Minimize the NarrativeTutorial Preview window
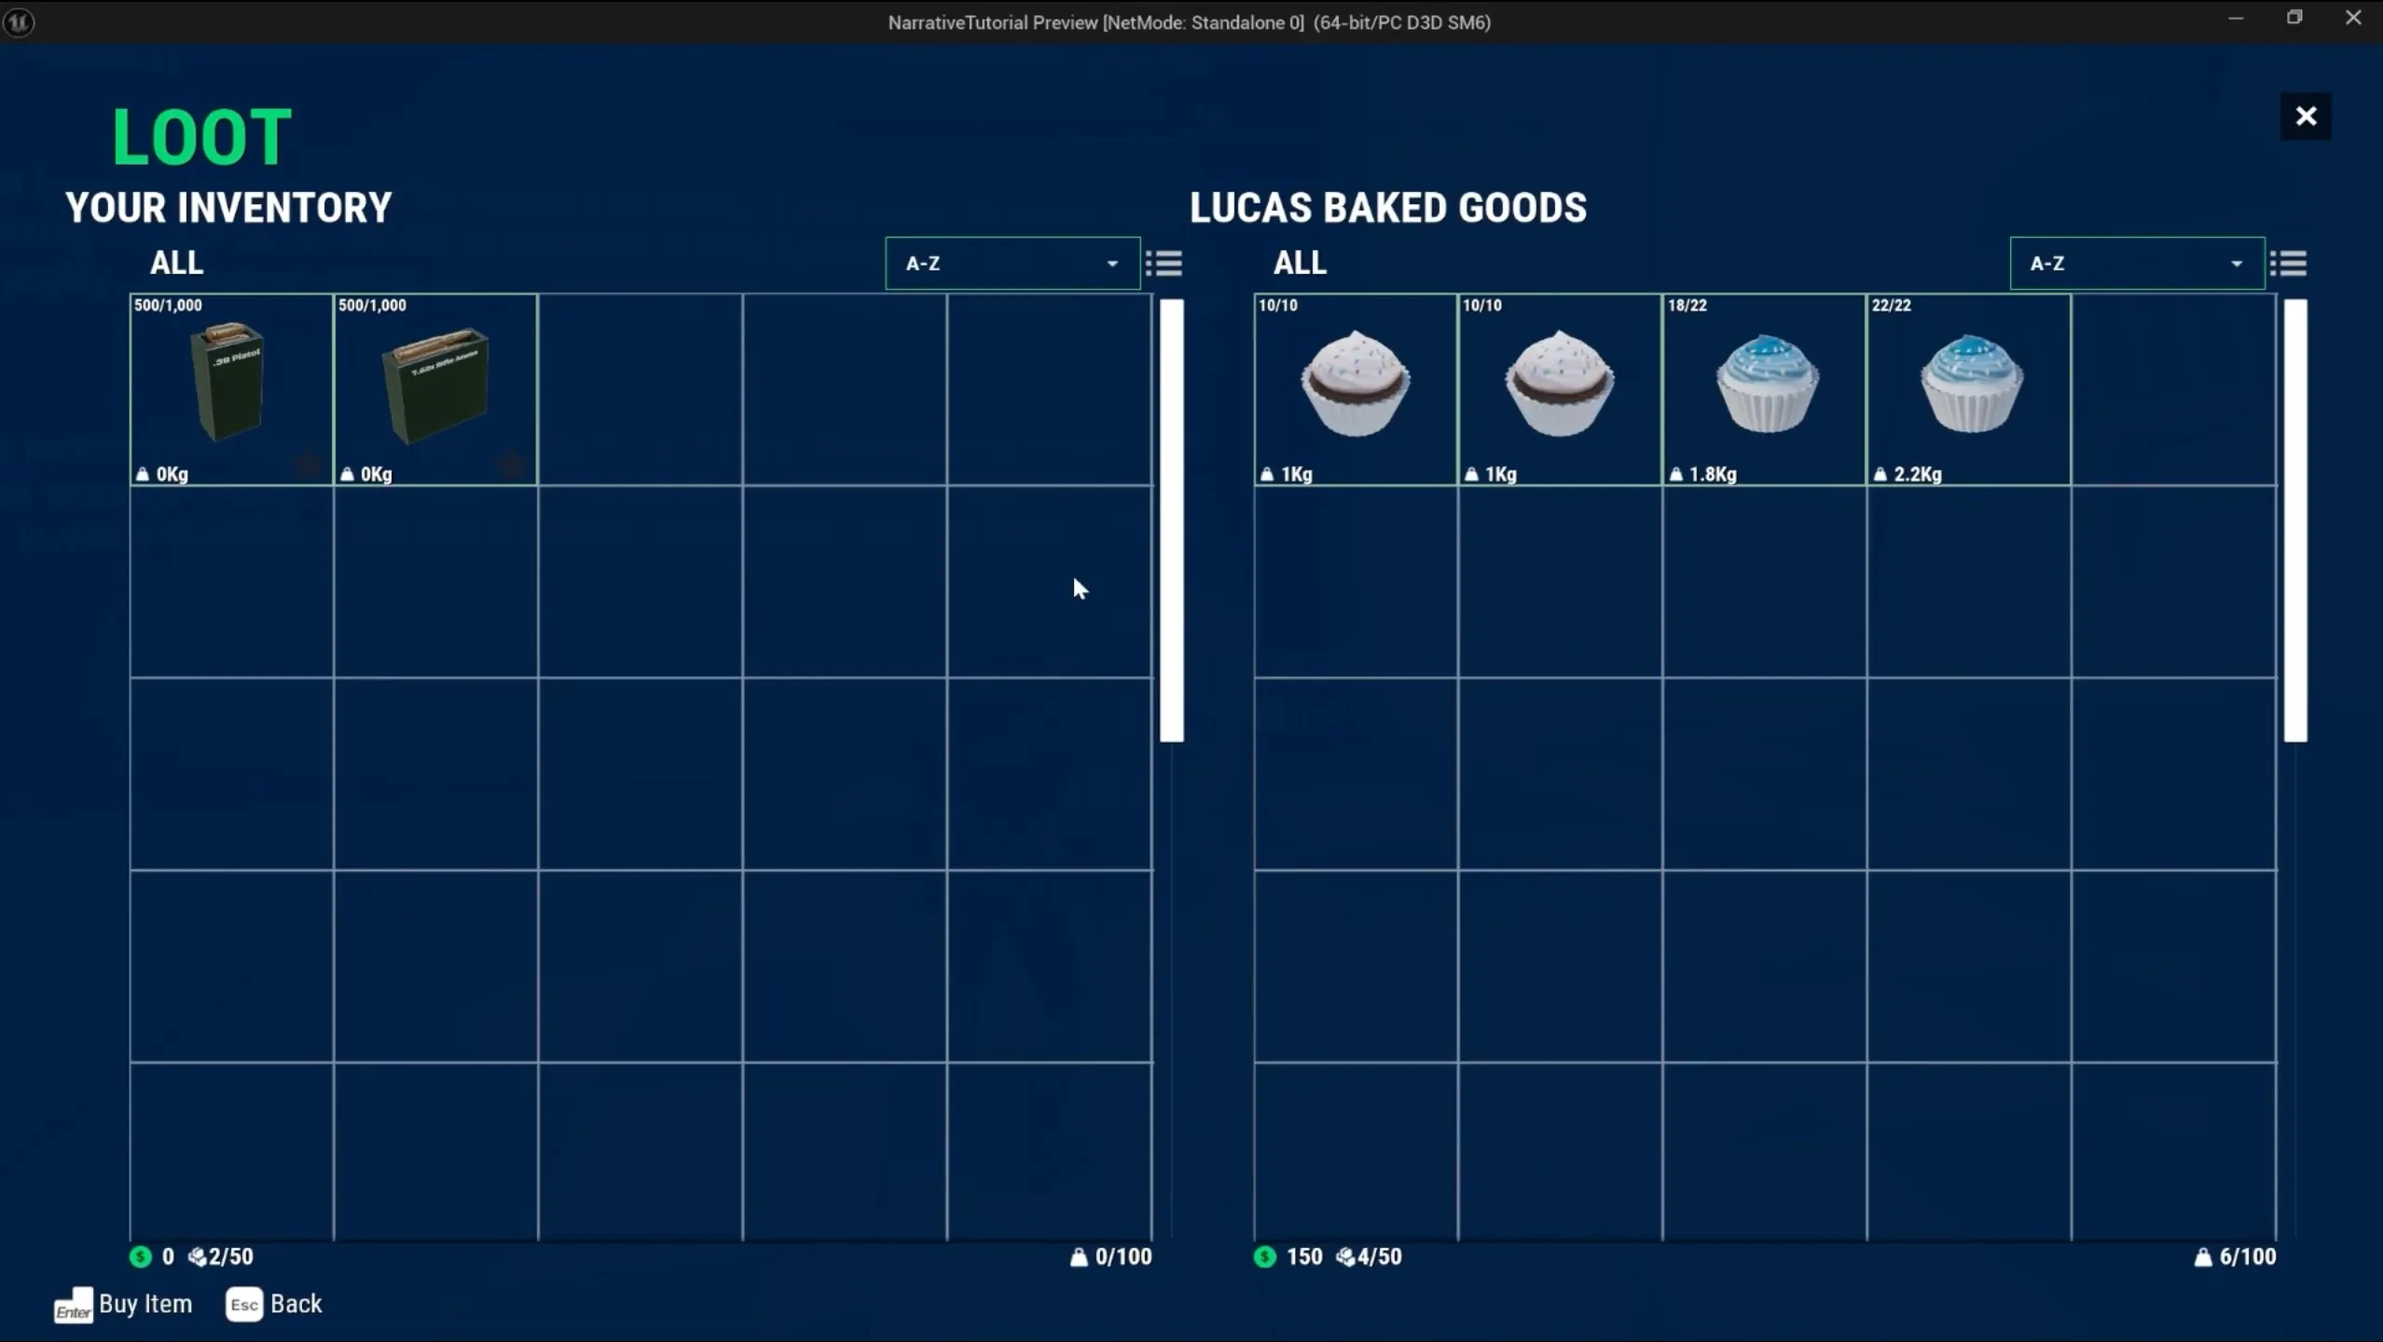 pyautogui.click(x=2236, y=19)
